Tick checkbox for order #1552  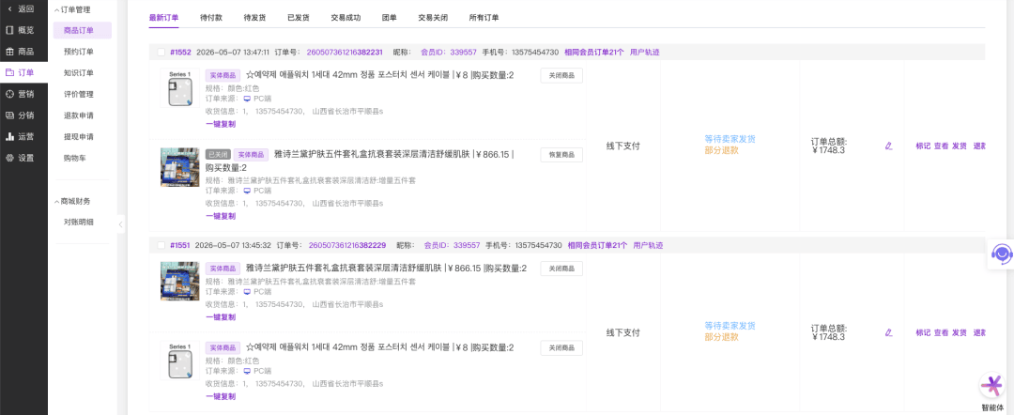(161, 53)
